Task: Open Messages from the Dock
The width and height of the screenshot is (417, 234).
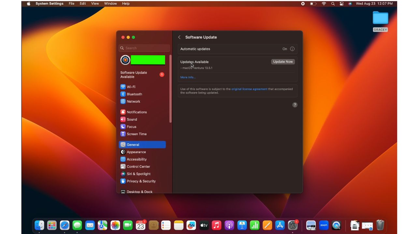Action: coord(77,225)
